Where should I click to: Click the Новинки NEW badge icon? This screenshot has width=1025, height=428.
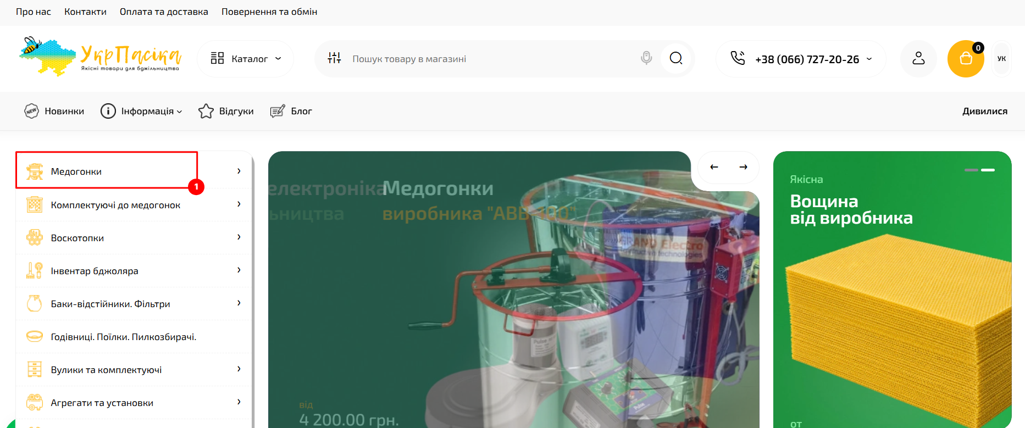(32, 111)
